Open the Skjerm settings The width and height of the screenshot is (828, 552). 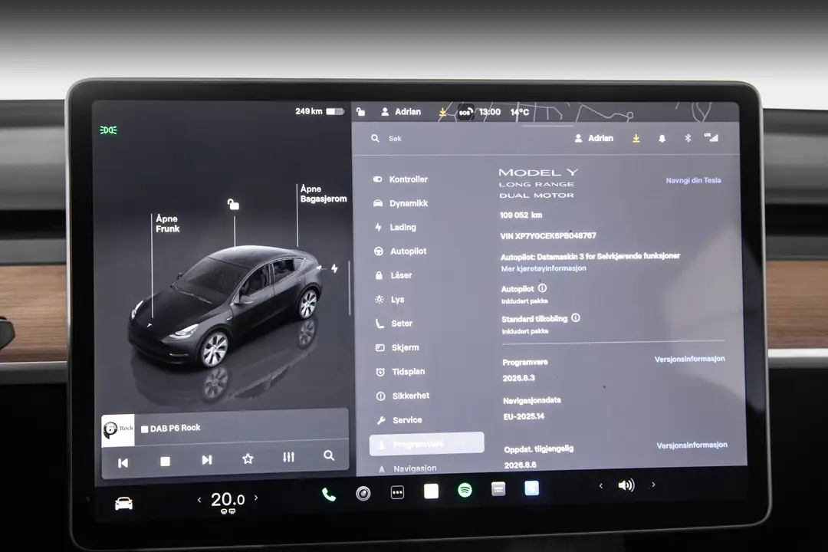coord(398,347)
